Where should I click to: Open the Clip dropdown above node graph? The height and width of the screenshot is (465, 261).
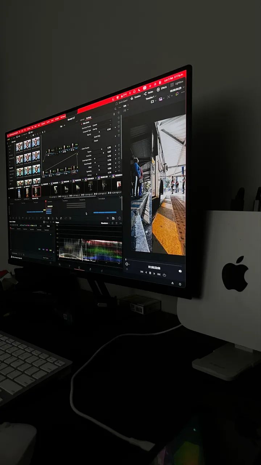click(x=62, y=126)
